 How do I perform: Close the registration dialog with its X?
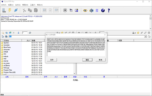point(105,35)
